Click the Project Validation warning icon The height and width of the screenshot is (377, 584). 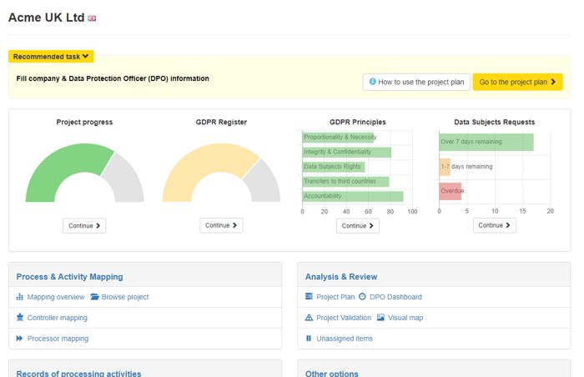[x=309, y=318]
